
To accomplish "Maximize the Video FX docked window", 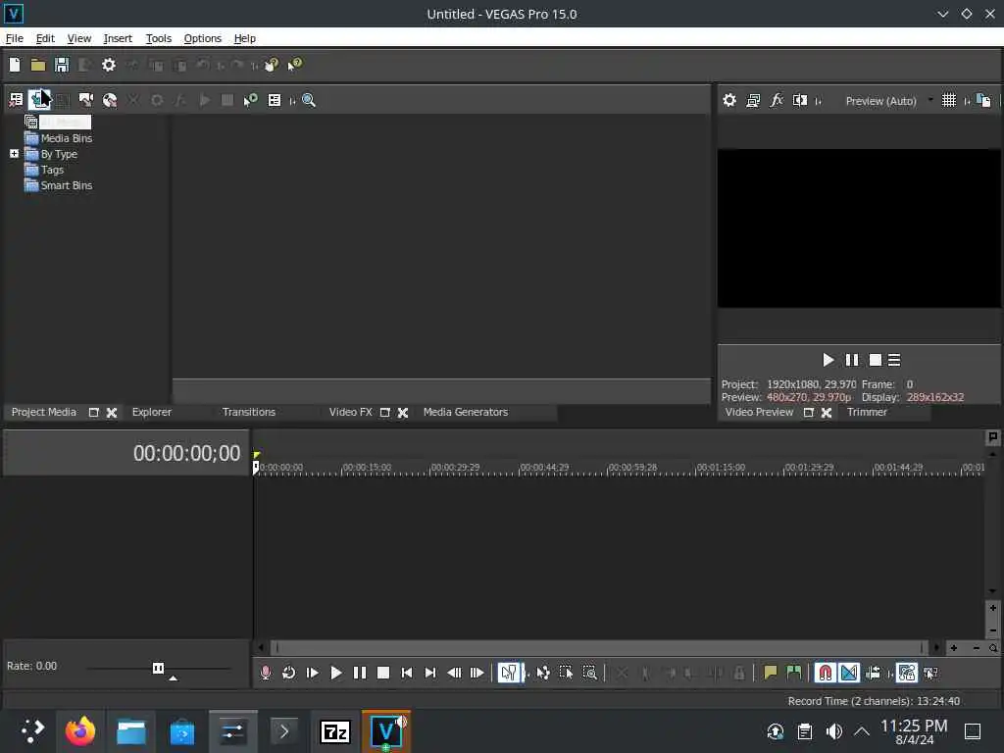I will tap(384, 413).
